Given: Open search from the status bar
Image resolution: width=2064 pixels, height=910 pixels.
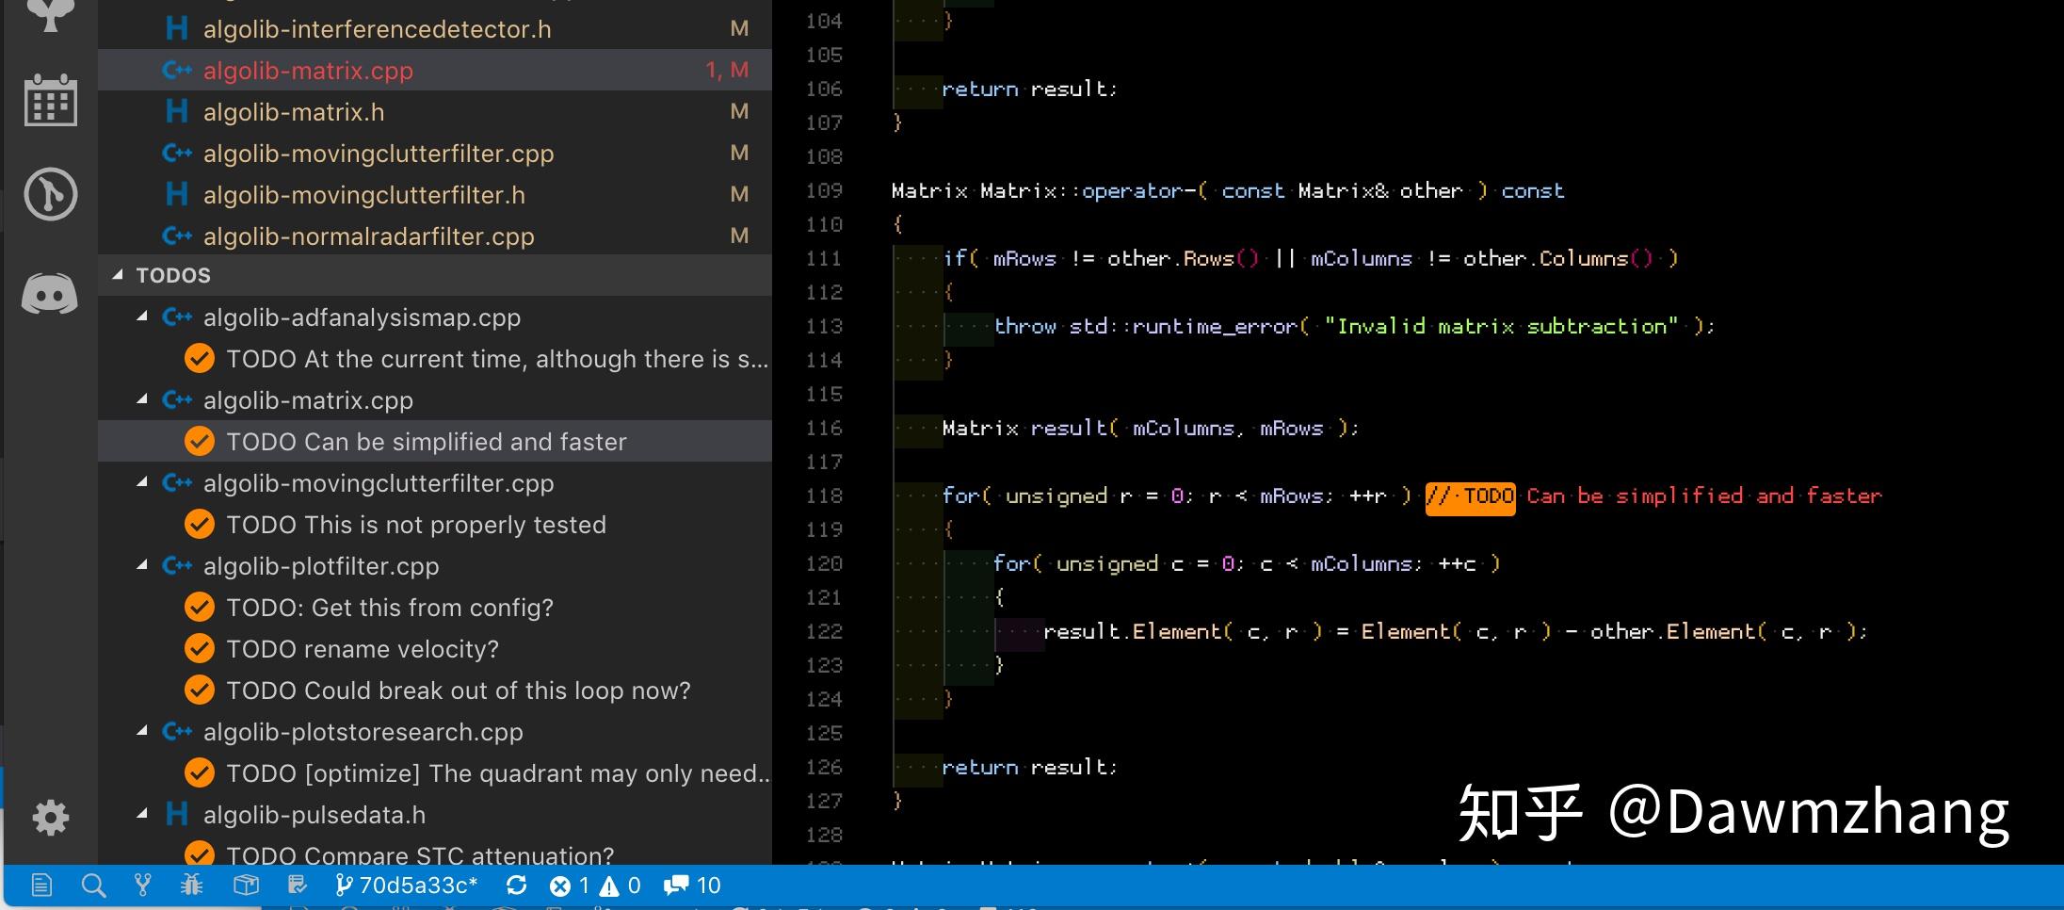Looking at the screenshot, I should [93, 885].
